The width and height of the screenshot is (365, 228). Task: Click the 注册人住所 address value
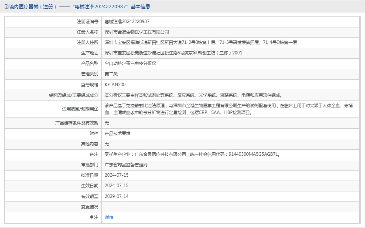201,42
